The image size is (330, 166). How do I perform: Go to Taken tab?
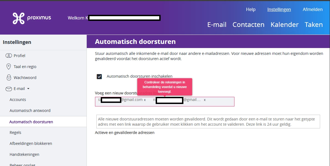pyautogui.click(x=314, y=25)
